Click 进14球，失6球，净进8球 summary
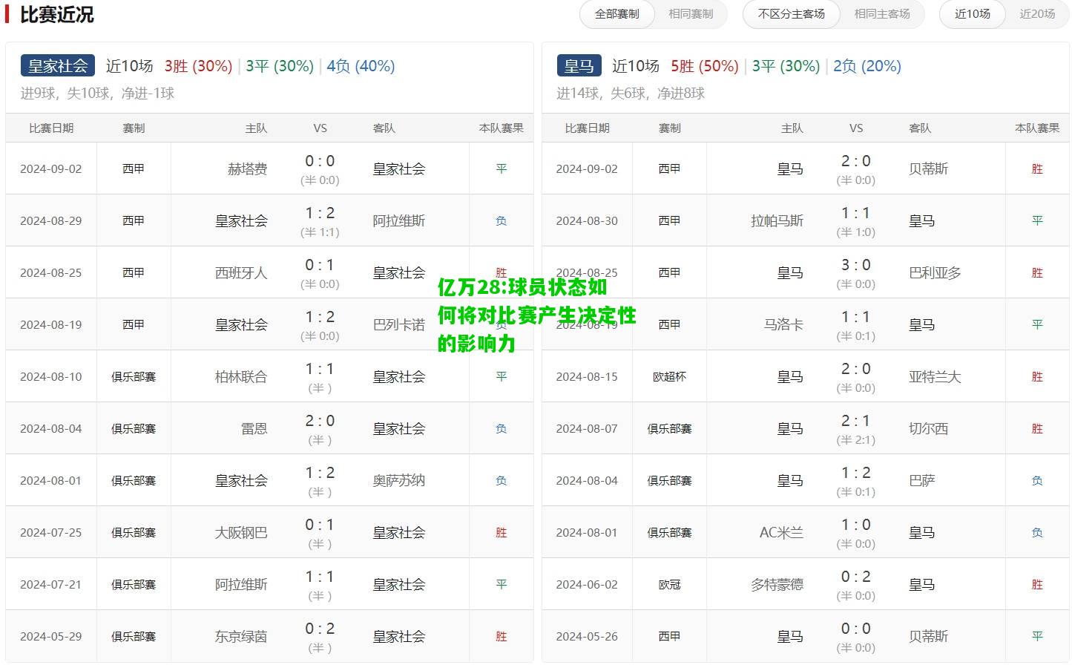 point(631,94)
